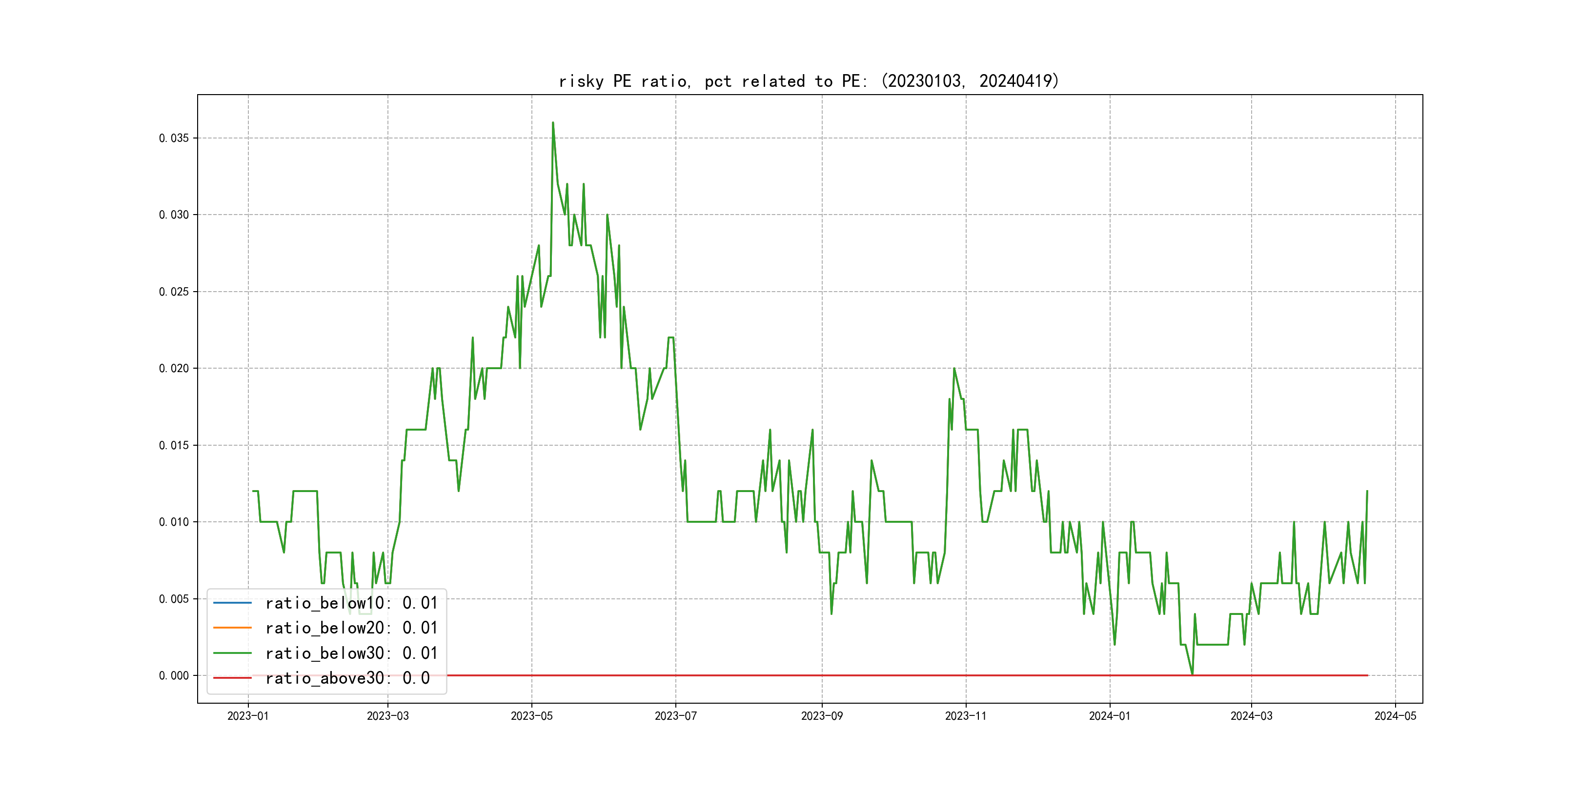Click the chart title text
Screen dimensions: 1581x790
point(809,81)
